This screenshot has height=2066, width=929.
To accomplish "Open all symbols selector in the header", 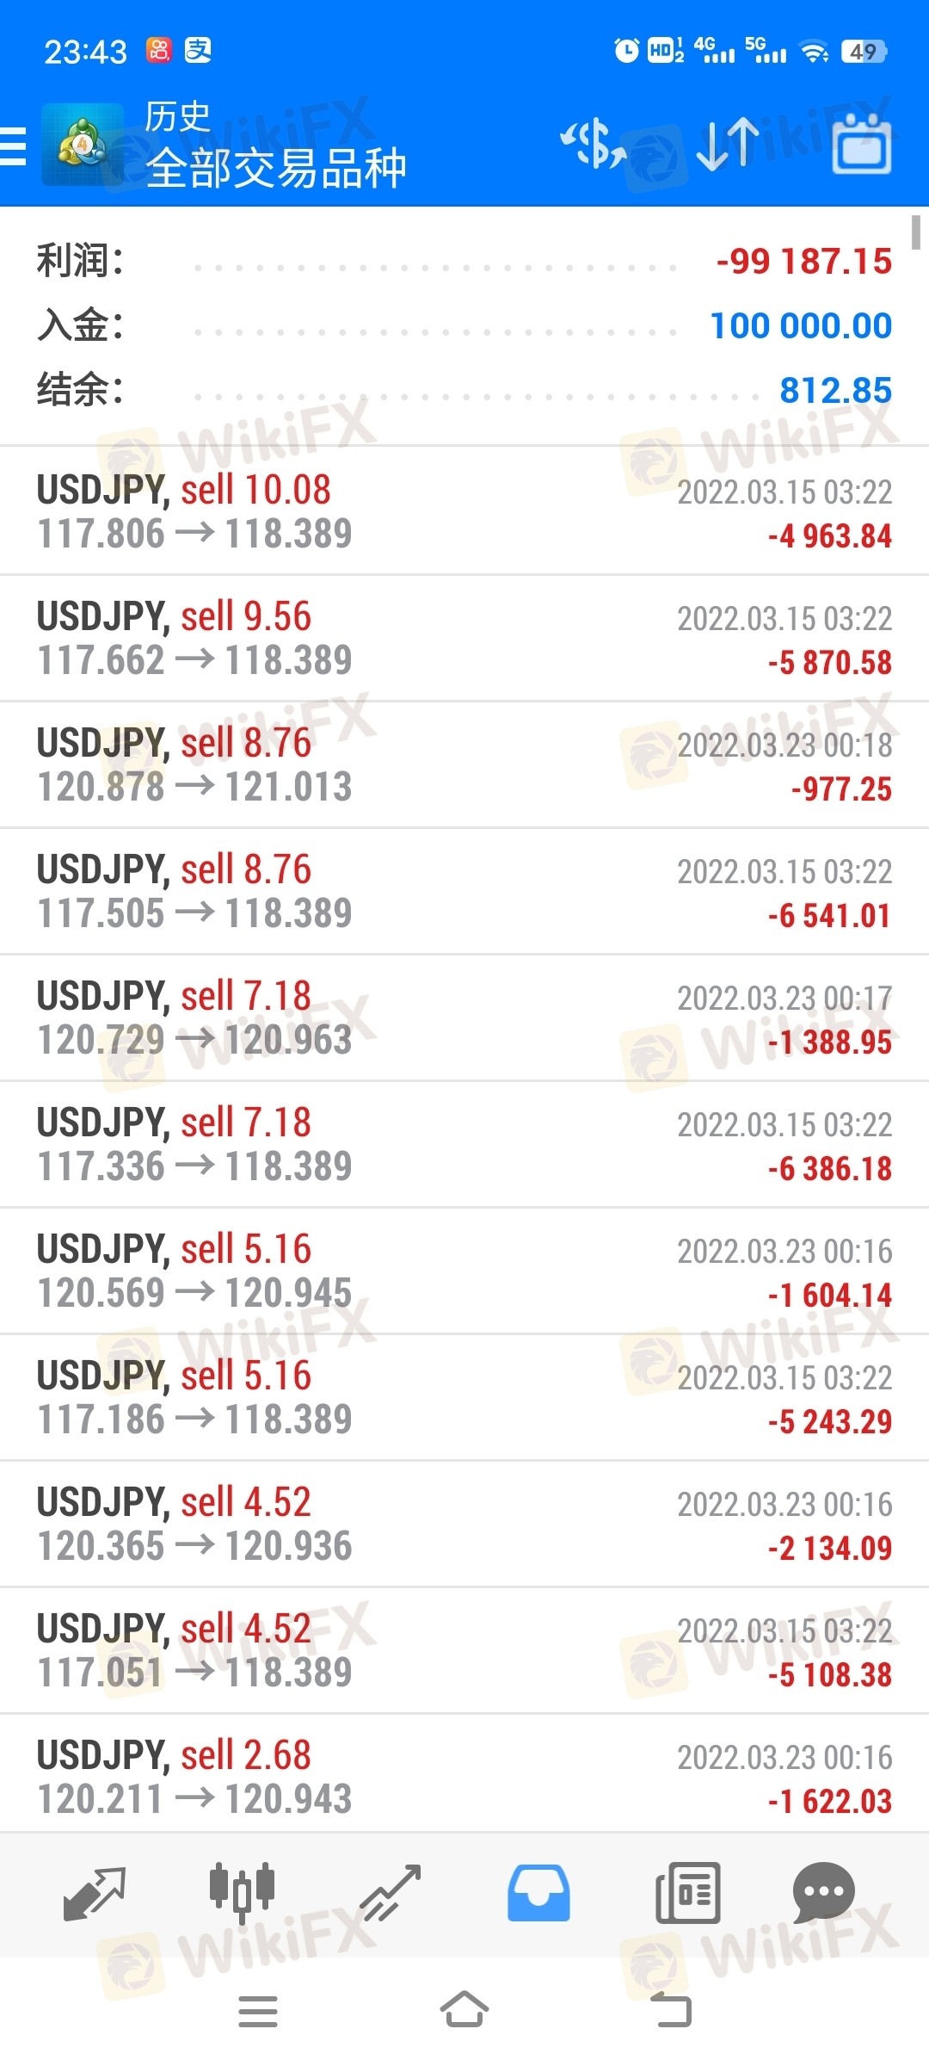I will (x=275, y=167).
